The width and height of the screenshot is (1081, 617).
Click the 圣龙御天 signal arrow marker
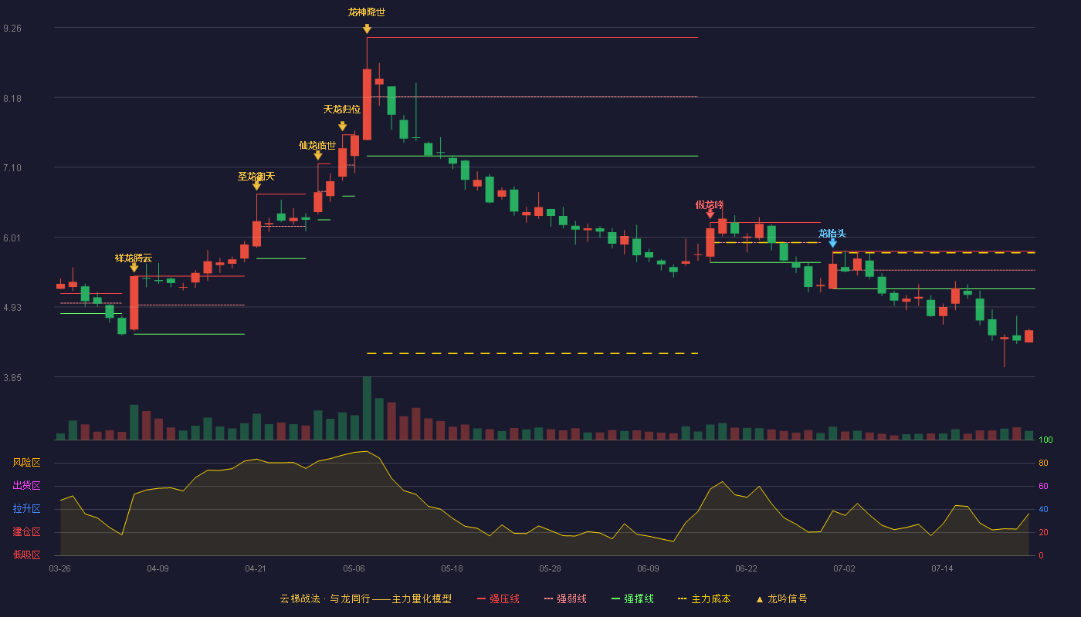256,185
